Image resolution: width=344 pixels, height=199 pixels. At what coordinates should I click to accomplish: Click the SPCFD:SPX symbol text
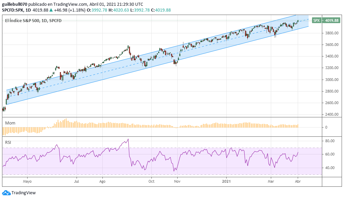pyautogui.click(x=13, y=10)
